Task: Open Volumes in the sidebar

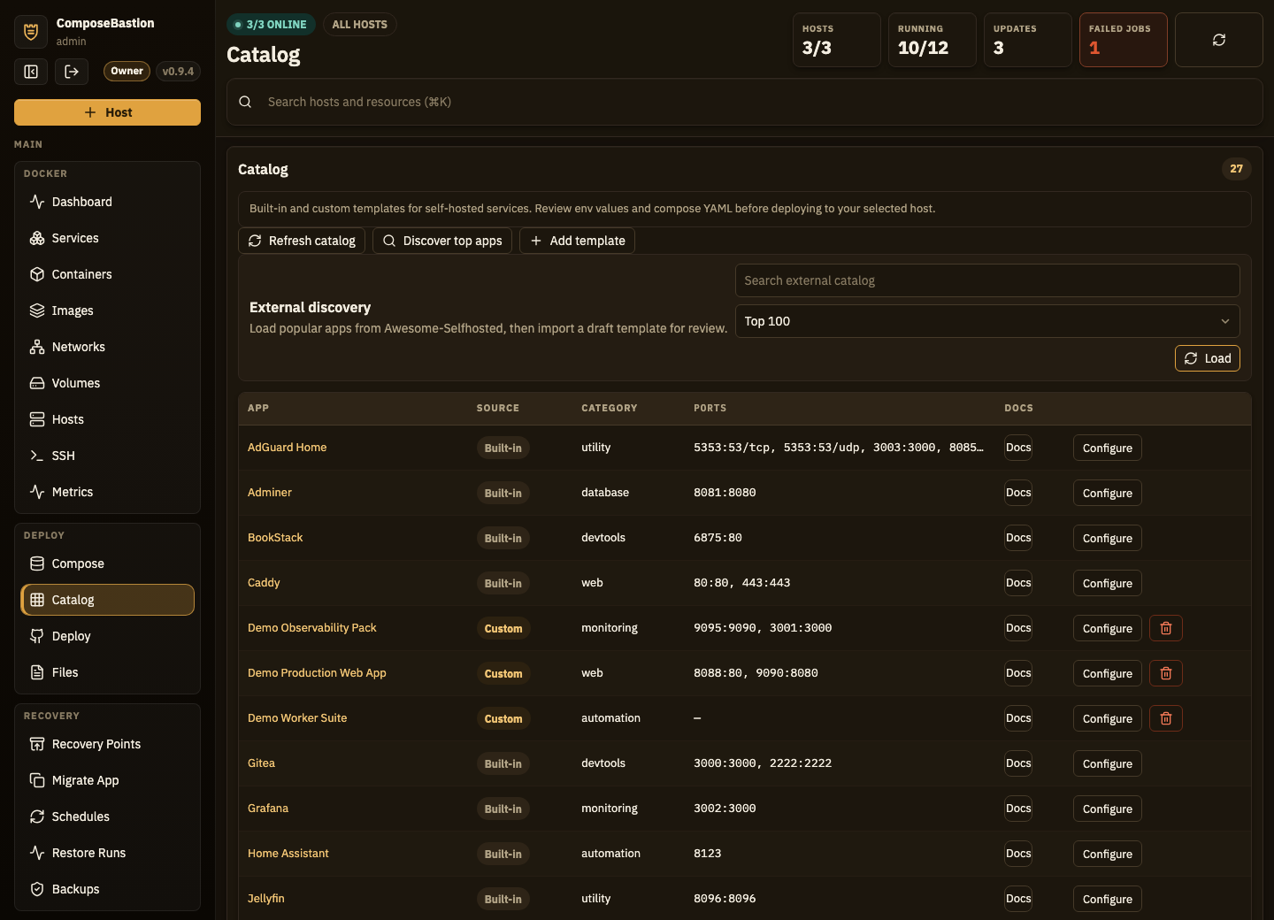Action: coord(107,383)
